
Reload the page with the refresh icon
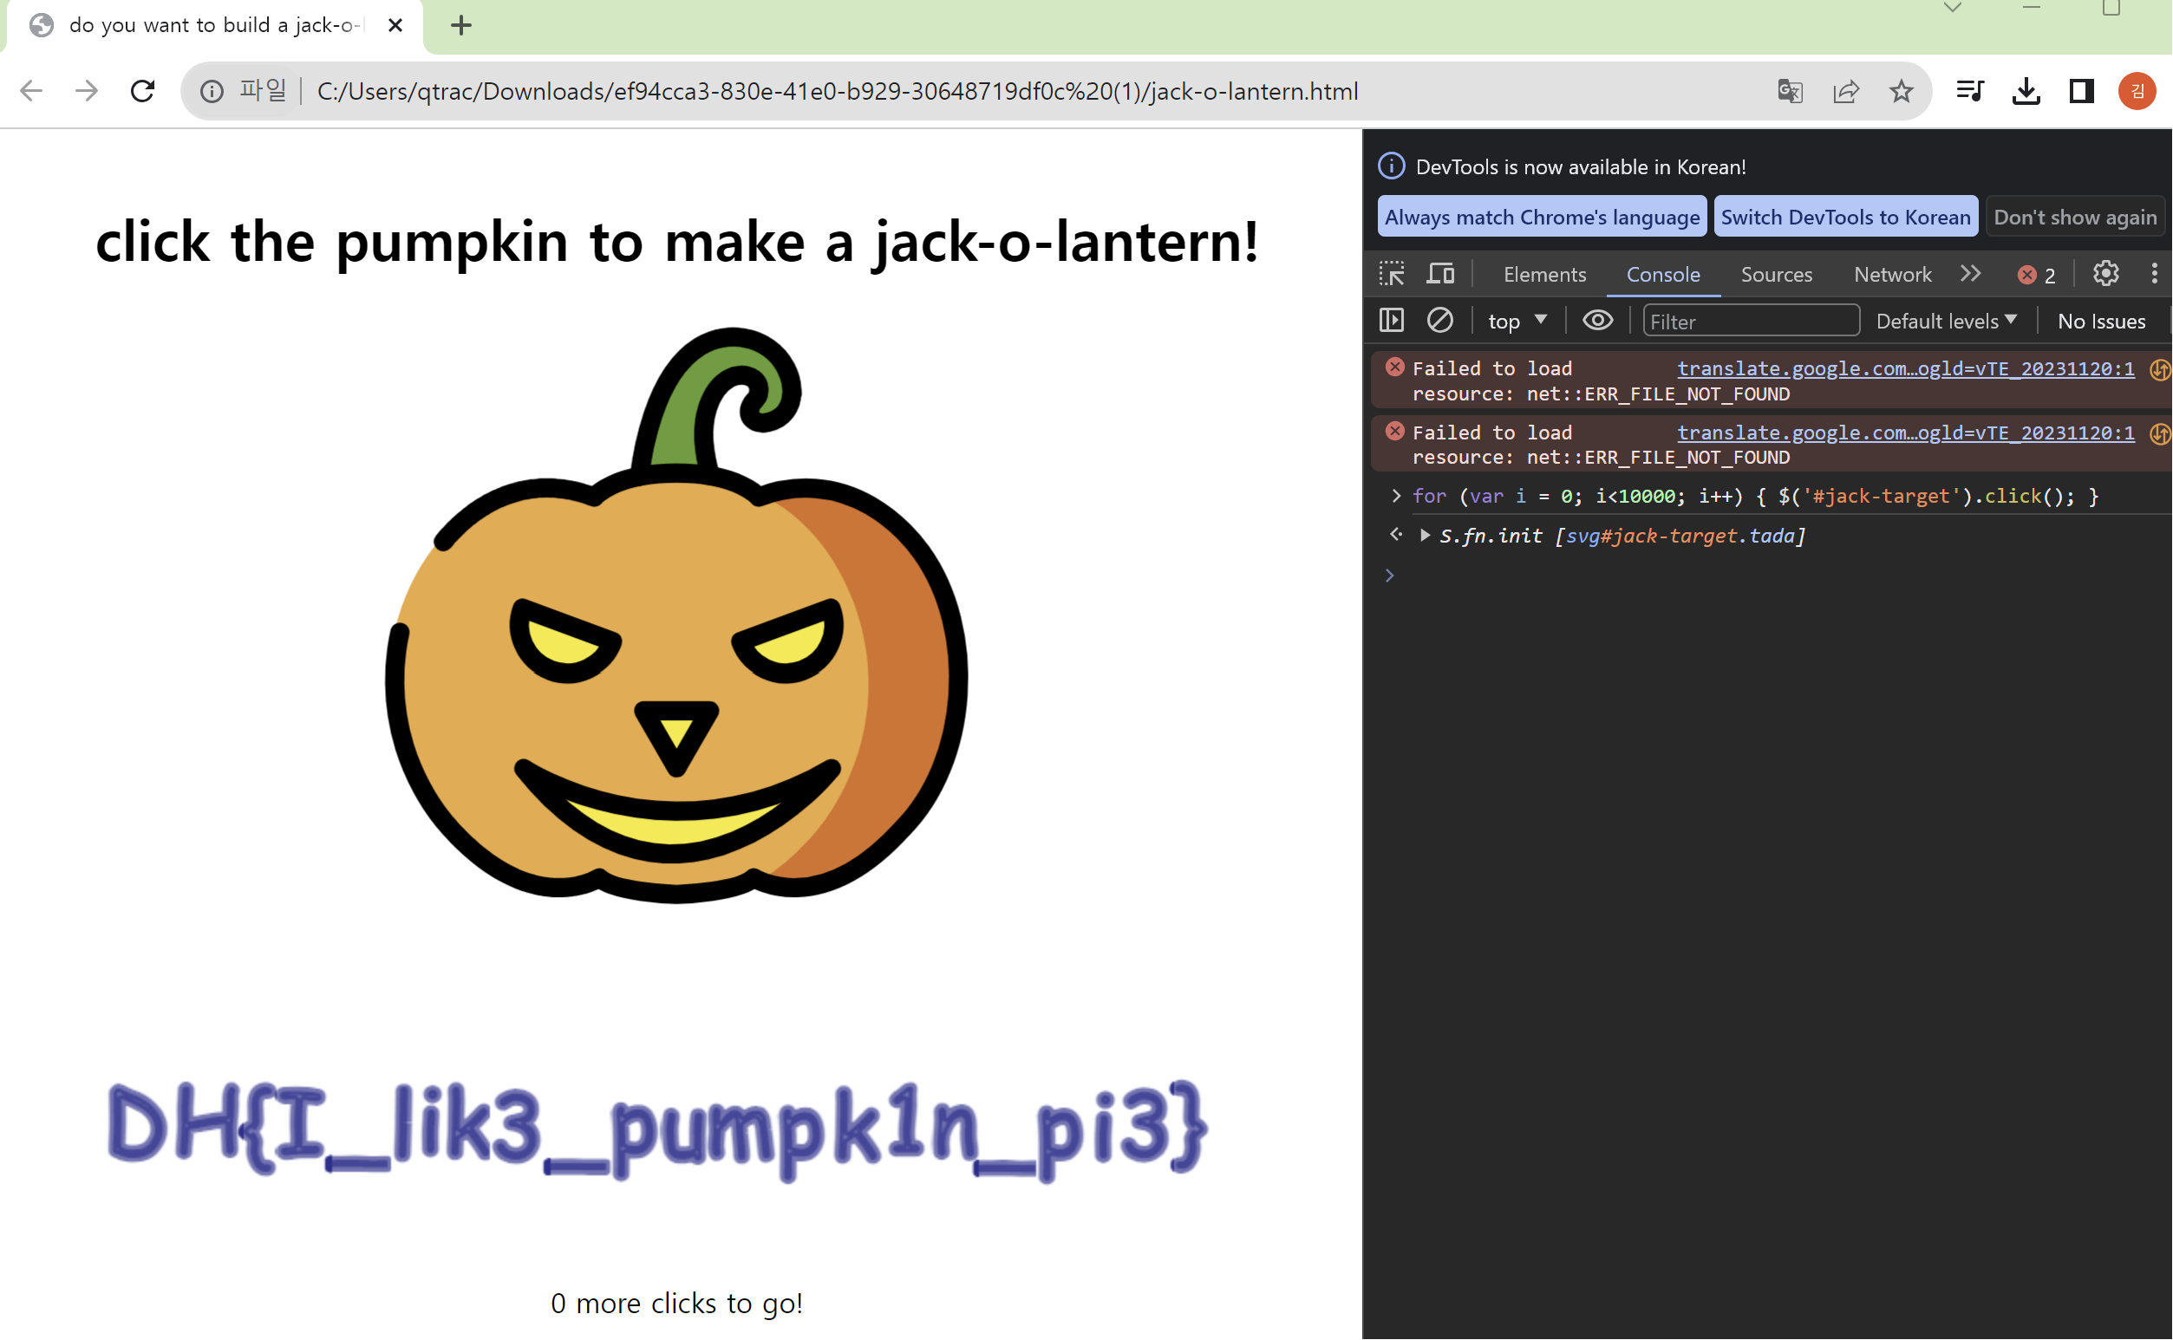click(142, 91)
